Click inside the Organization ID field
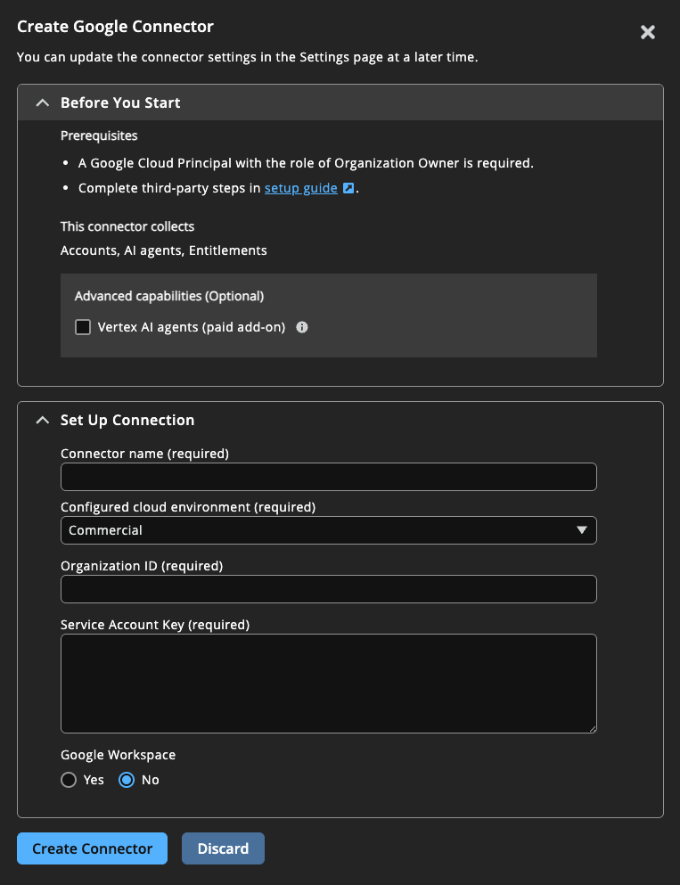The height and width of the screenshot is (885, 680). click(328, 589)
